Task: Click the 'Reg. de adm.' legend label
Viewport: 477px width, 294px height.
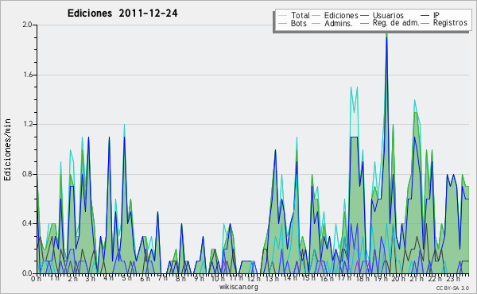Action: (x=396, y=23)
